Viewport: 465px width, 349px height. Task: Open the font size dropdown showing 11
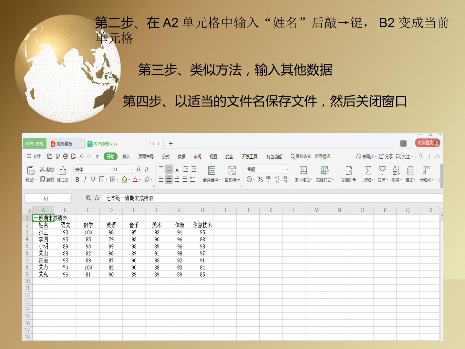point(123,169)
